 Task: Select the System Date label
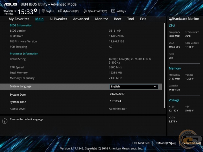click(18, 95)
